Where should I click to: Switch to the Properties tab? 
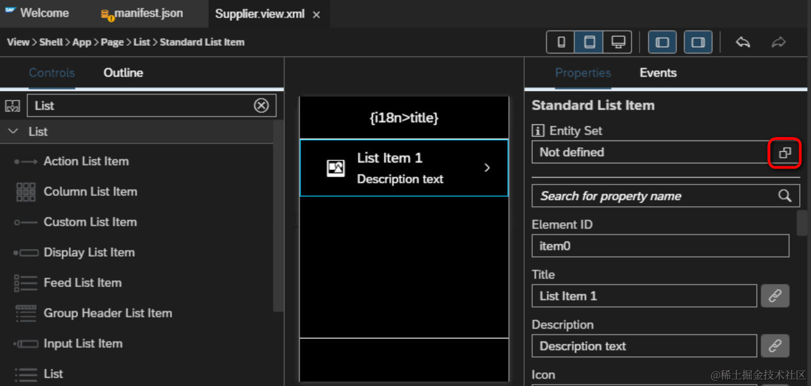[583, 73]
